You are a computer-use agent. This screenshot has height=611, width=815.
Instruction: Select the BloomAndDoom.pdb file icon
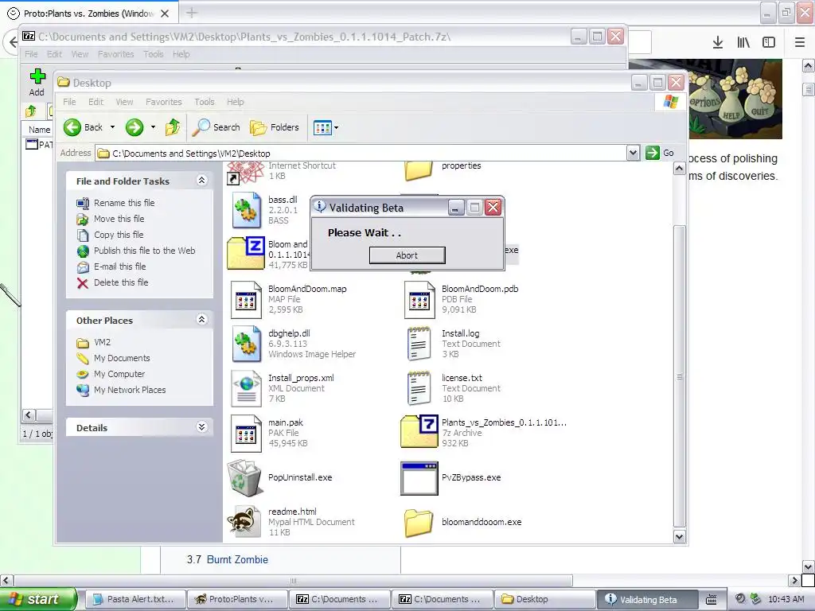(419, 299)
